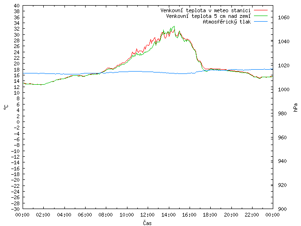Click the left axis unit label '°C'
Screen dimensions: 301x226
[x=6, y=107]
